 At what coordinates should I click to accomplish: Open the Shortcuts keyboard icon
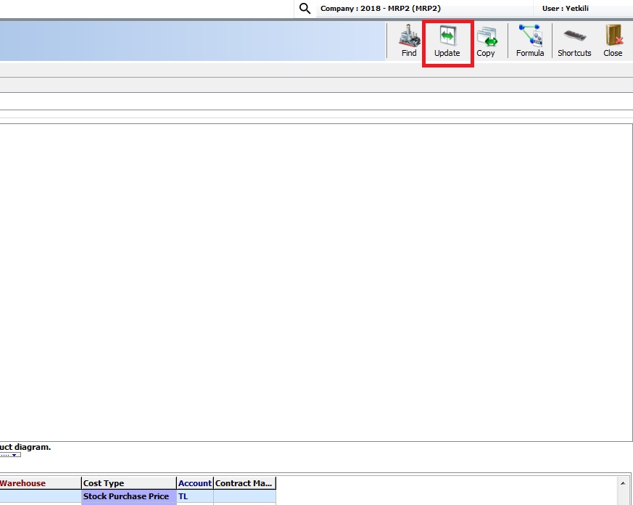(x=574, y=41)
